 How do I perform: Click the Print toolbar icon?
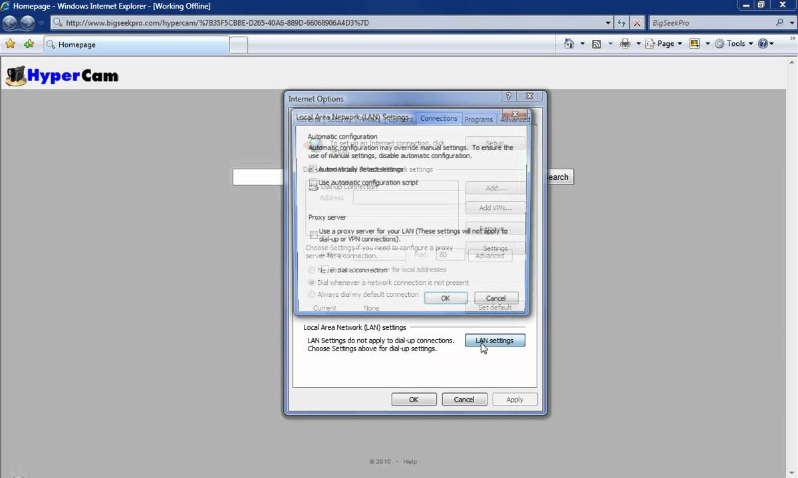point(625,44)
